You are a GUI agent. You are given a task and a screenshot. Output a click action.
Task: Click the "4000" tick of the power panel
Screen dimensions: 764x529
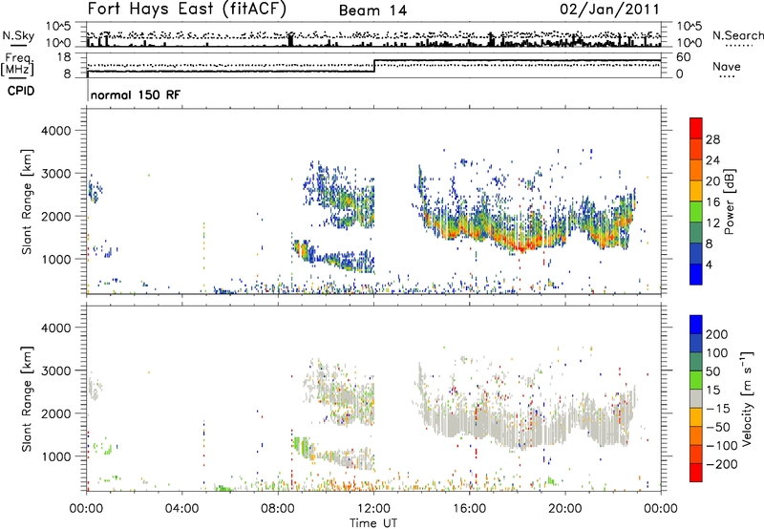[x=55, y=131]
